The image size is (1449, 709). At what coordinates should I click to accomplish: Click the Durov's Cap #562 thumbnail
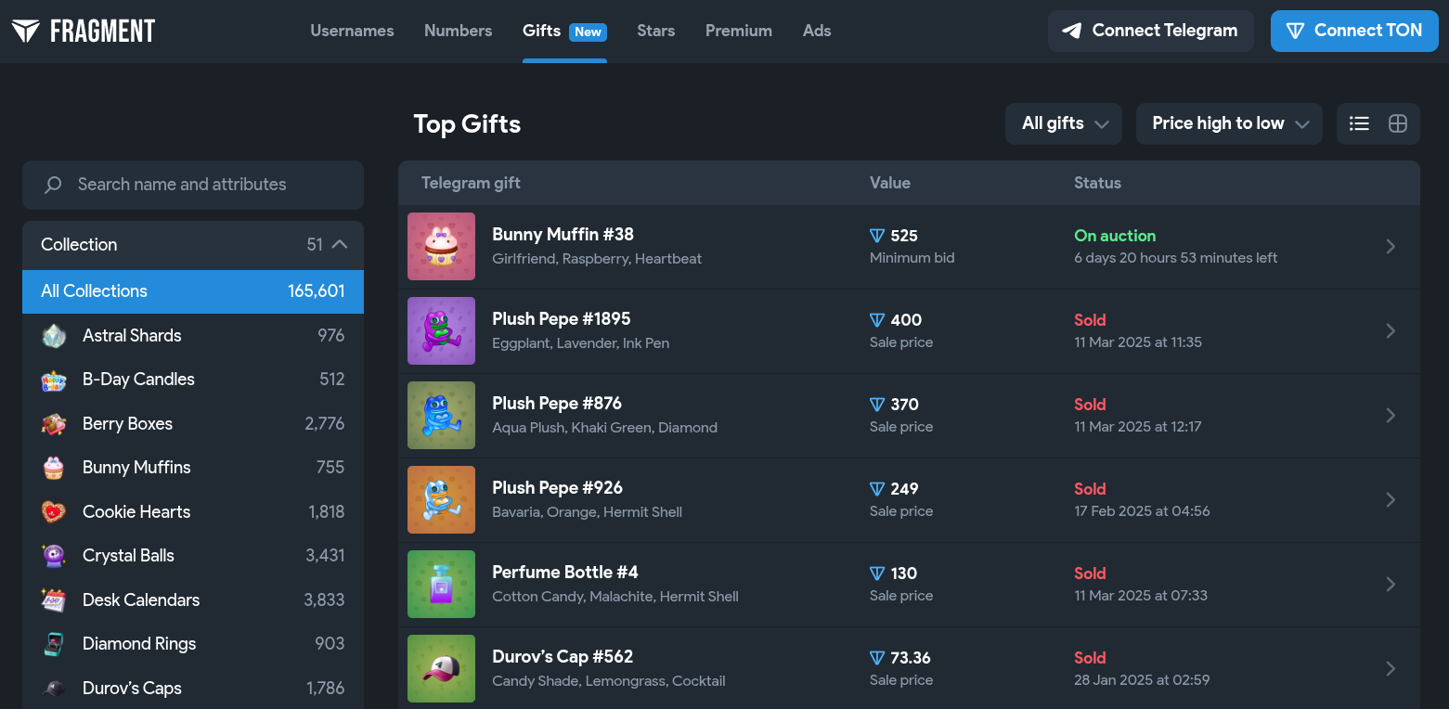click(x=441, y=669)
